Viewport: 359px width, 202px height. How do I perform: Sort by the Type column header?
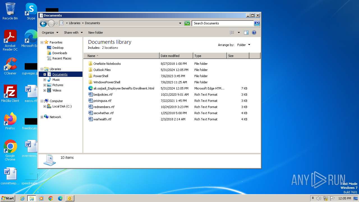pyautogui.click(x=210, y=56)
